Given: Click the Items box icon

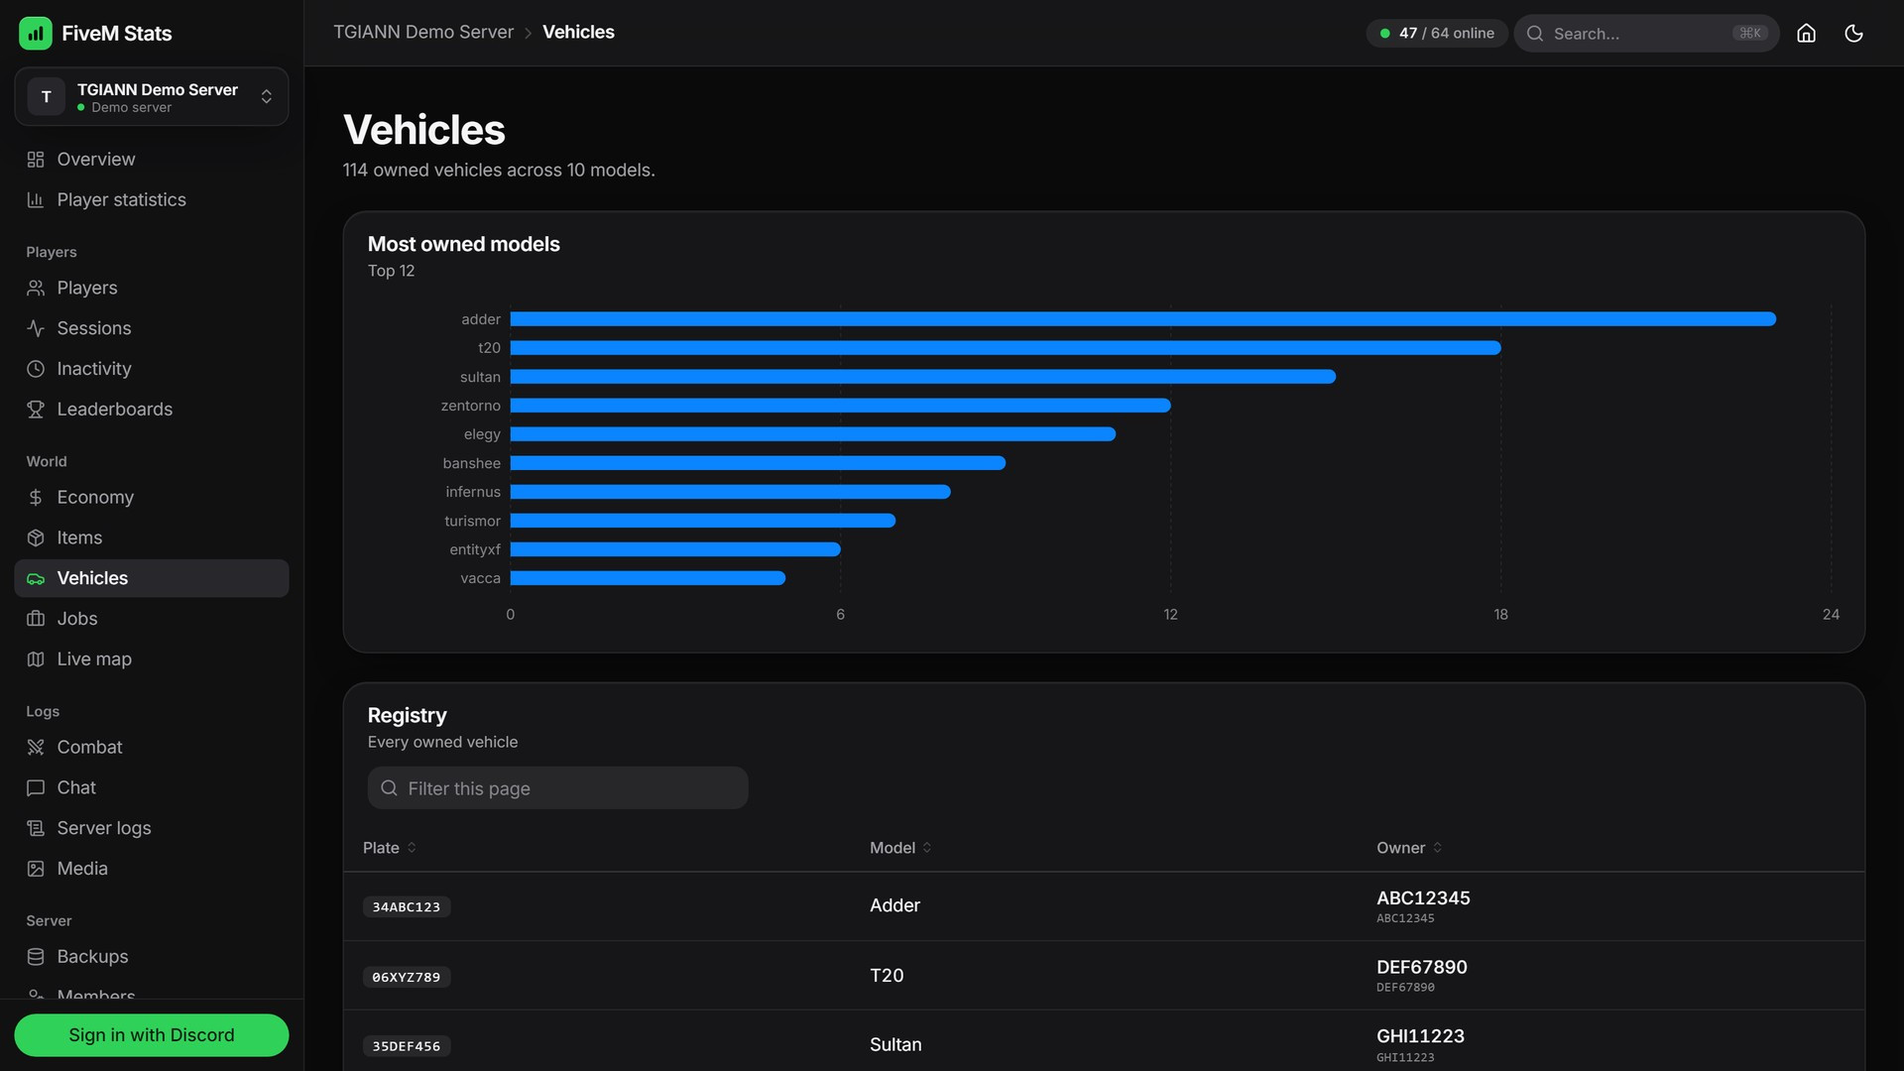Looking at the screenshot, I should (36, 537).
